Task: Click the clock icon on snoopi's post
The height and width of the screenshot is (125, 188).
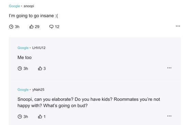Action: coord(11,27)
